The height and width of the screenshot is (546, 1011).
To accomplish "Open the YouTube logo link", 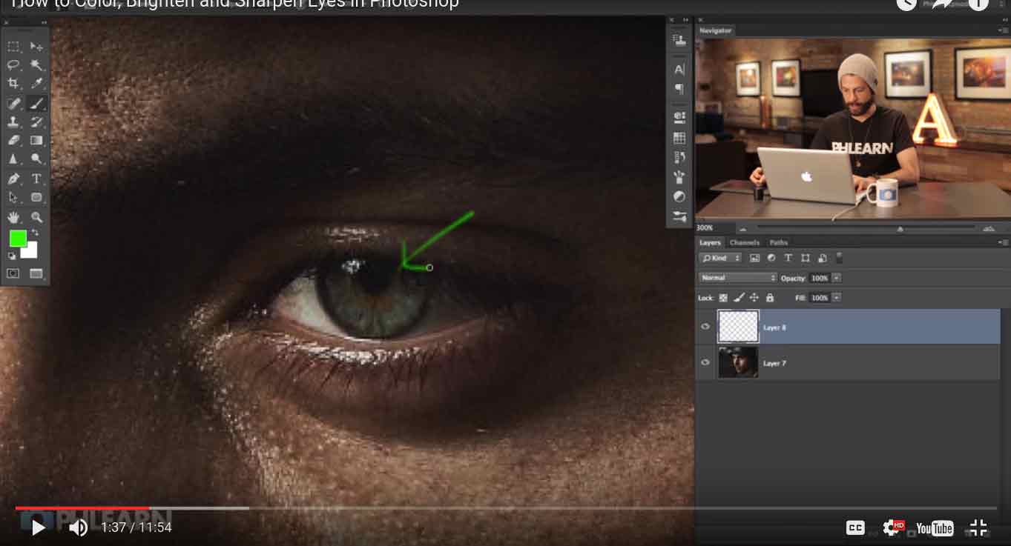I will (x=935, y=527).
